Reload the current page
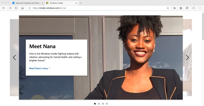The height and width of the screenshot is (106, 204). tap(16, 8)
